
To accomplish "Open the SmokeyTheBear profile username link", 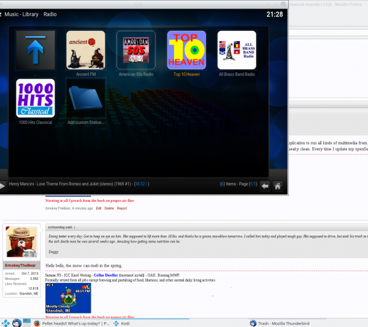I will 21,265.
